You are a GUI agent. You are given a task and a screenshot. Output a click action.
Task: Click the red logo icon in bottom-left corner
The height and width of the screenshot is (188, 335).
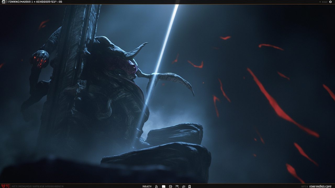pyautogui.click(x=5, y=186)
